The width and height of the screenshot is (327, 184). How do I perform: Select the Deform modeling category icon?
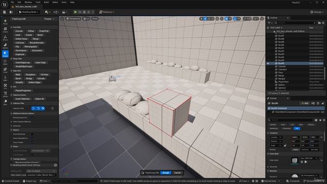click(5, 46)
